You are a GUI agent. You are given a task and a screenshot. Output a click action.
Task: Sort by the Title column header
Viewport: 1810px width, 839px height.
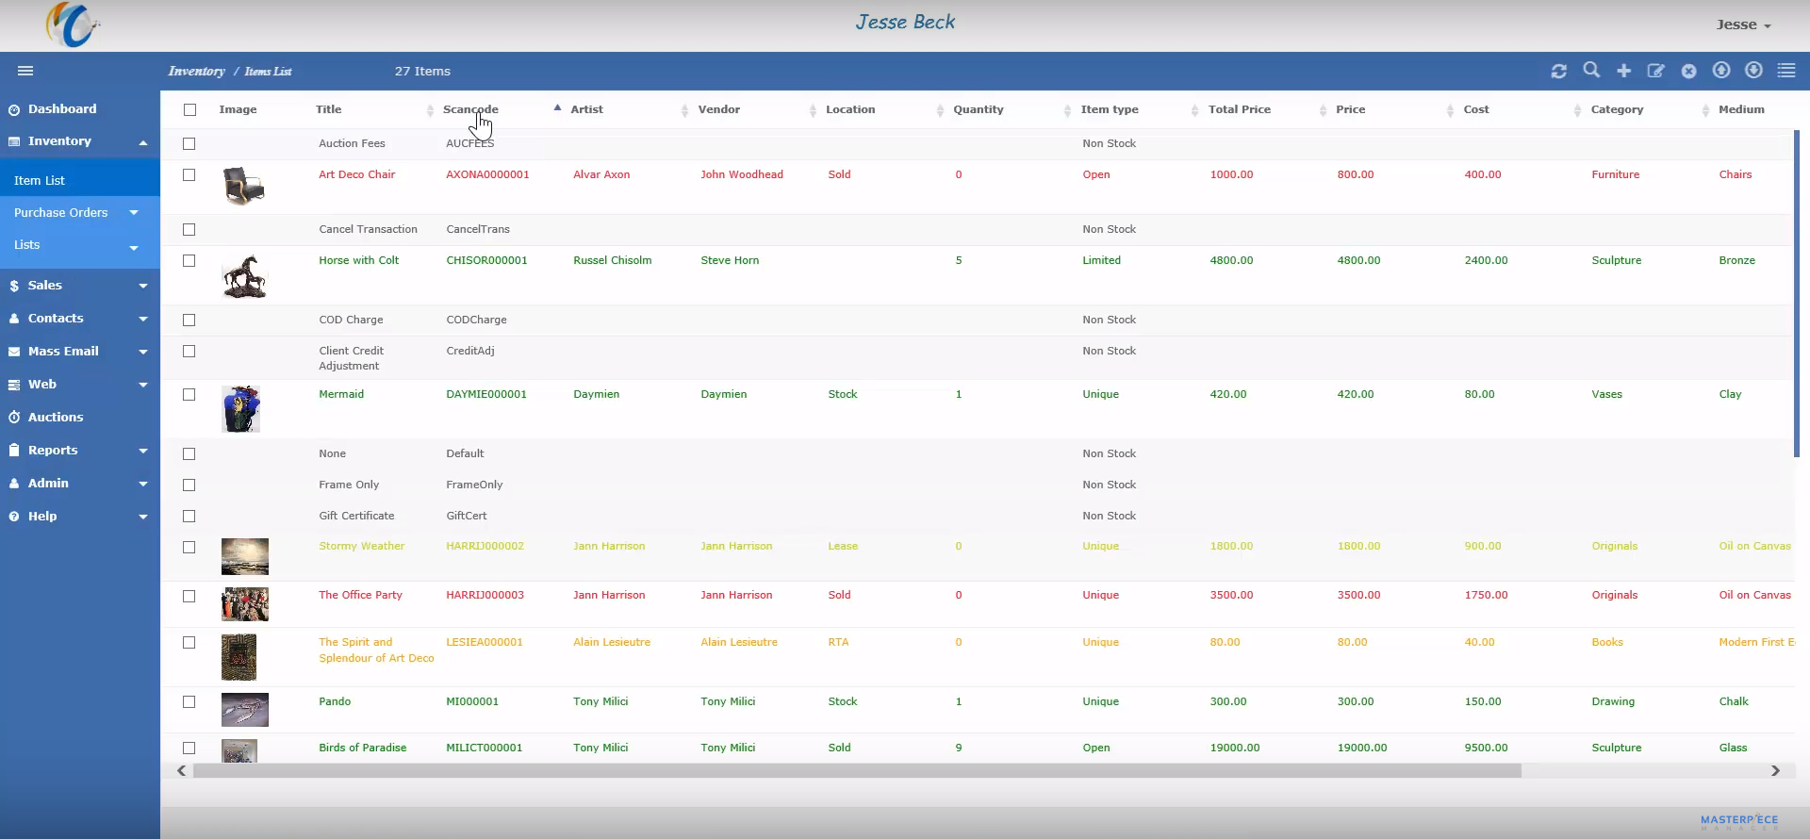tap(328, 109)
